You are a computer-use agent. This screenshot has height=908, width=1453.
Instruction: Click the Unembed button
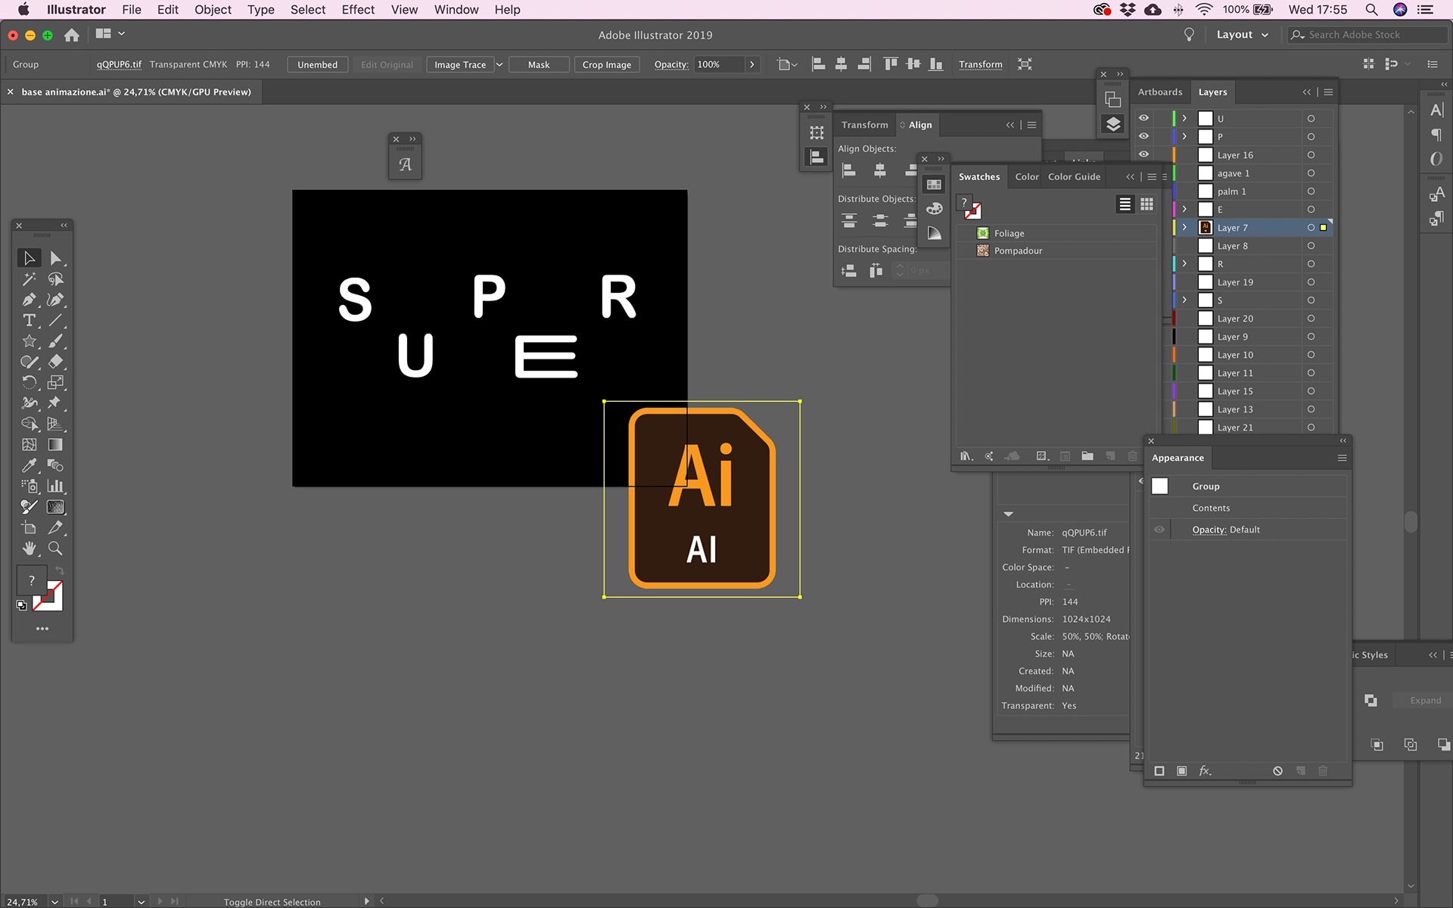tap(317, 64)
